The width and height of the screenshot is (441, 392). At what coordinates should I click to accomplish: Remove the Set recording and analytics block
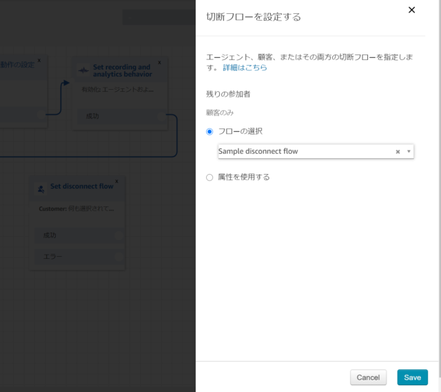click(x=159, y=62)
